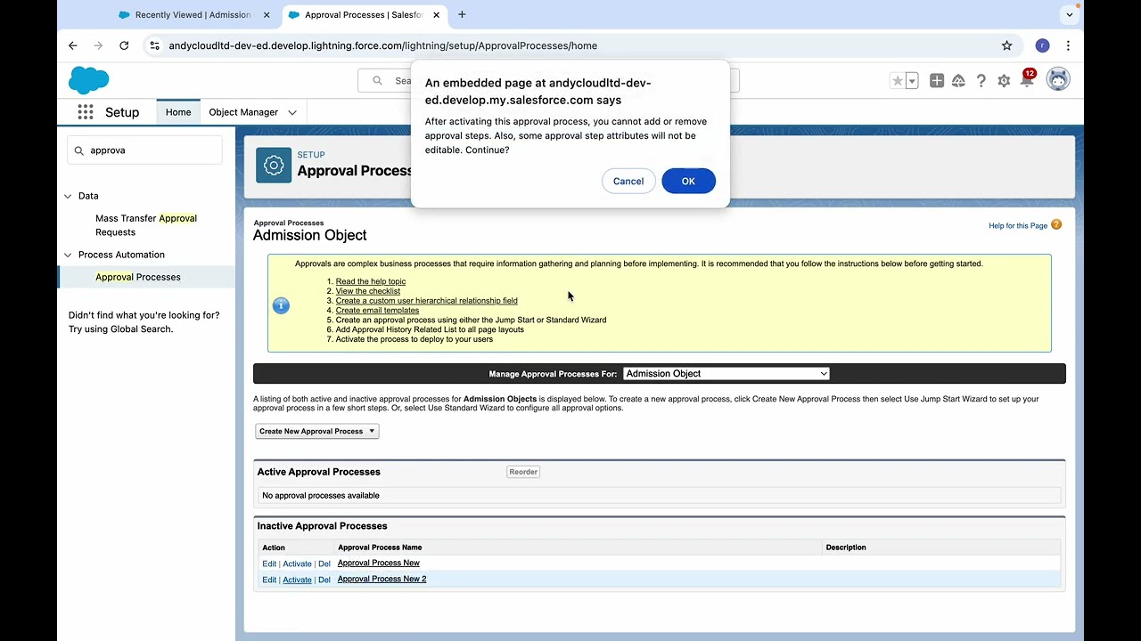1141x641 pixels.
Task: Open View the checklist link
Action: 368,291
